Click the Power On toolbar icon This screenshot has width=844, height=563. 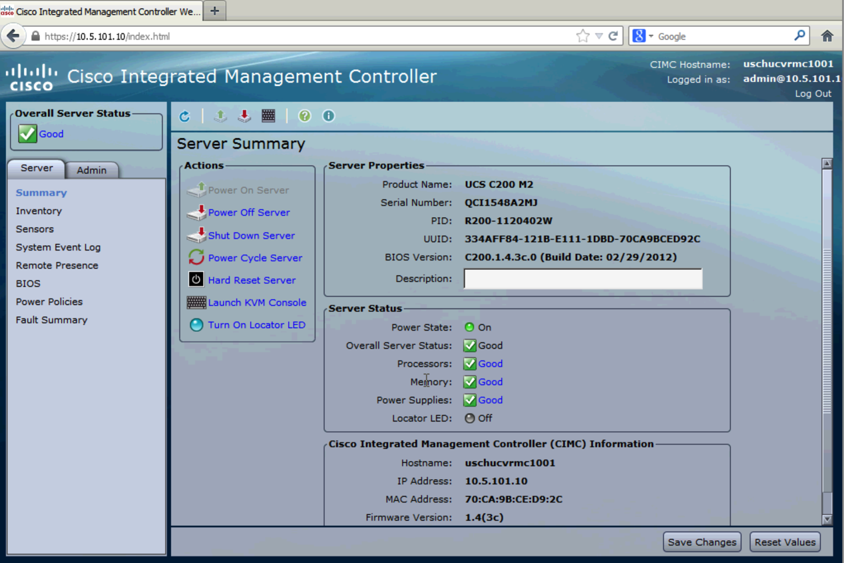(x=220, y=116)
